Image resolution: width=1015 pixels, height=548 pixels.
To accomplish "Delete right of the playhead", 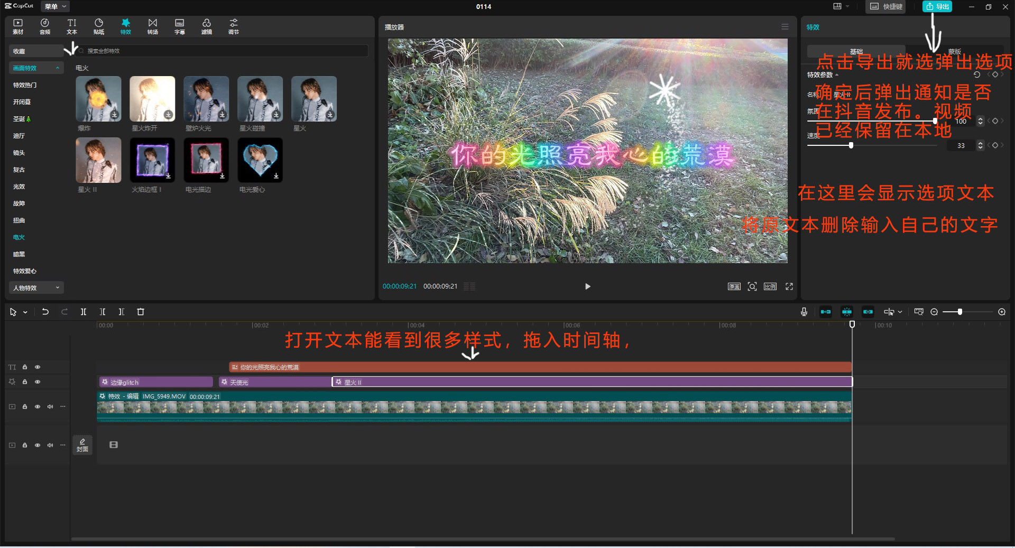I will pos(122,312).
